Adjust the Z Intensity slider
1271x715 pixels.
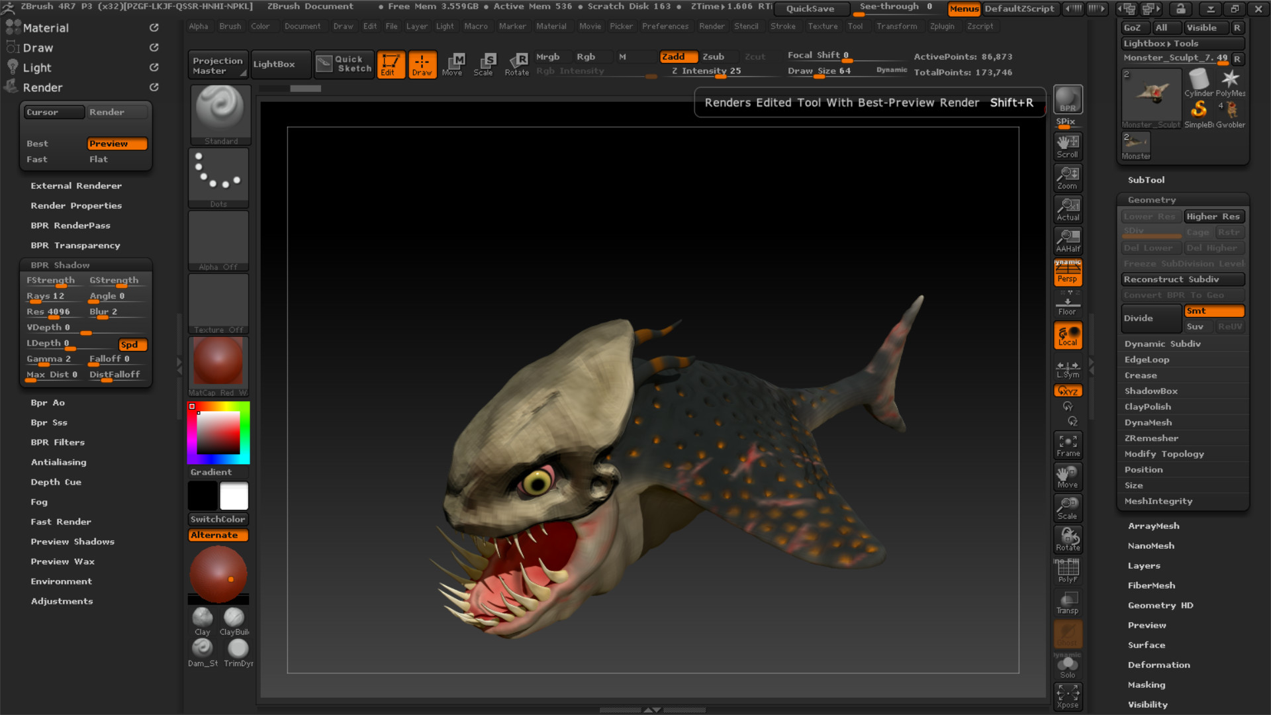[720, 71]
